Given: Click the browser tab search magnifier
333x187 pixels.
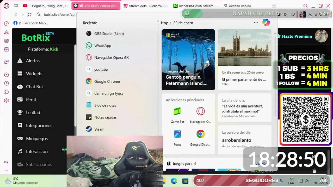Looking at the screenshot, I should coord(305,6).
